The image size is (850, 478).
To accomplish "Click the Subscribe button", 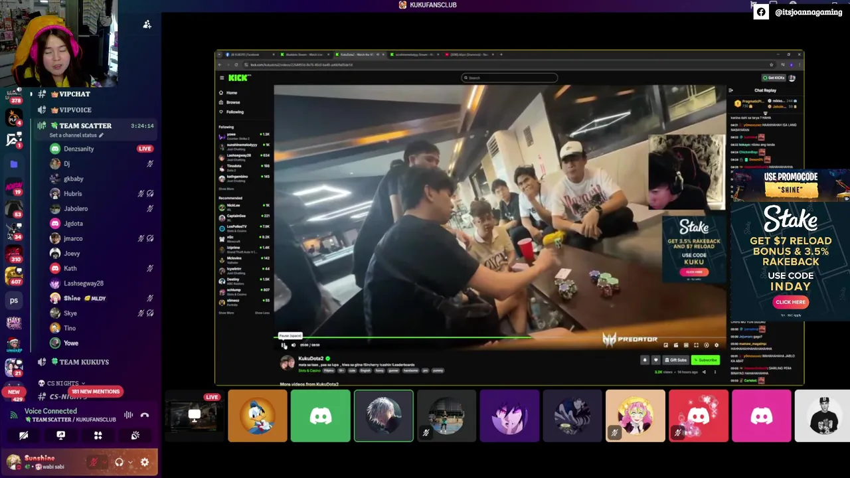I will point(705,360).
